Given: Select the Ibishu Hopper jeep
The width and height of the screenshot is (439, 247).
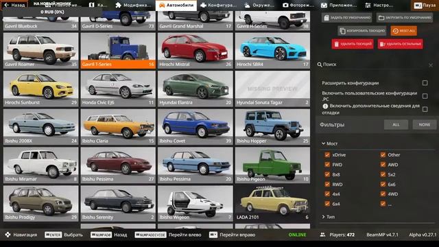Looking at the screenshot, I should pyautogui.click(x=272, y=127).
